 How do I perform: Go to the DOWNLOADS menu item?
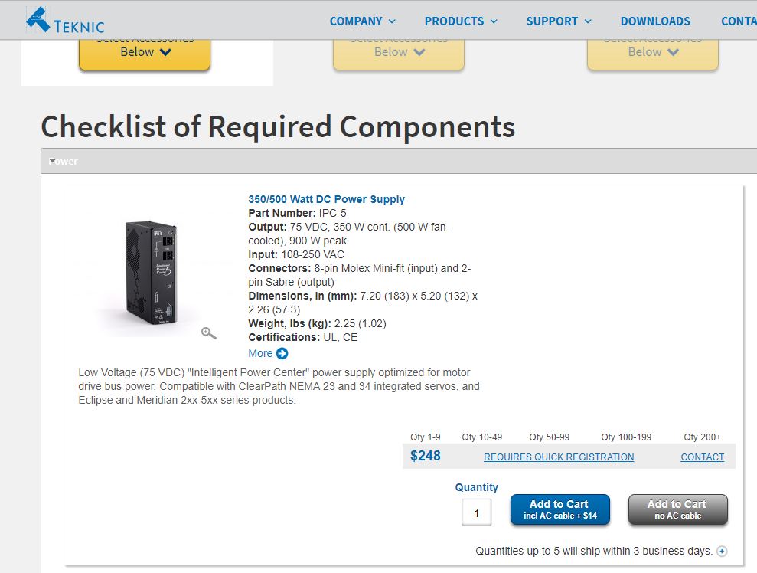point(655,21)
